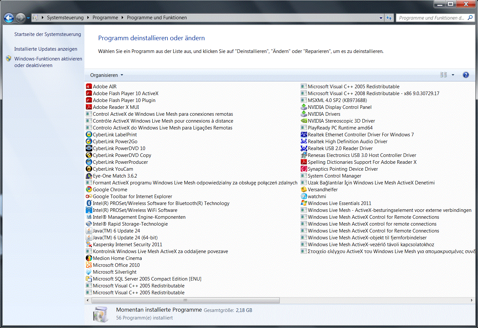Viewport: 478px width, 328px height.
Task: Expand the arrow after Programme in breadcrumb
Action: click(123, 18)
